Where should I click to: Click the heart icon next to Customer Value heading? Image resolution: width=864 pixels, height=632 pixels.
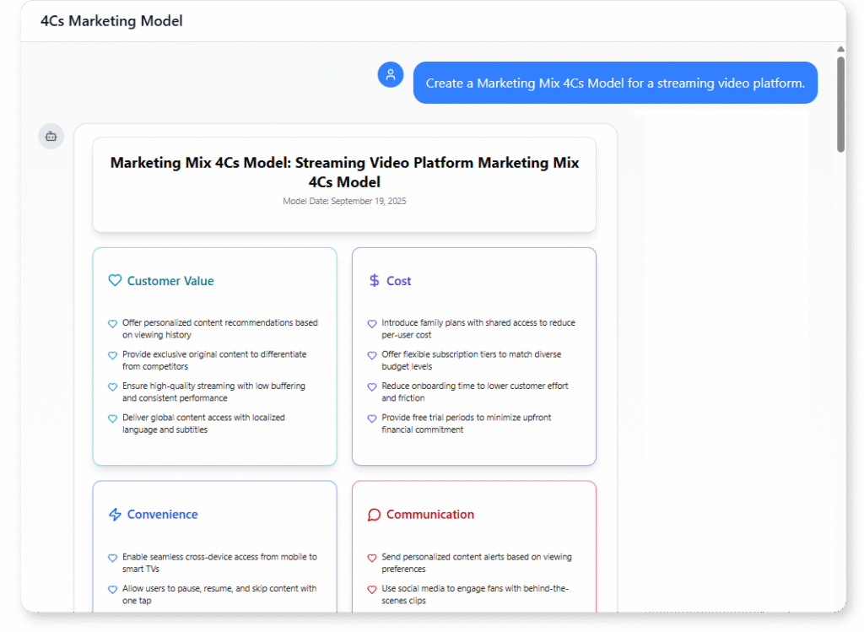(x=114, y=281)
